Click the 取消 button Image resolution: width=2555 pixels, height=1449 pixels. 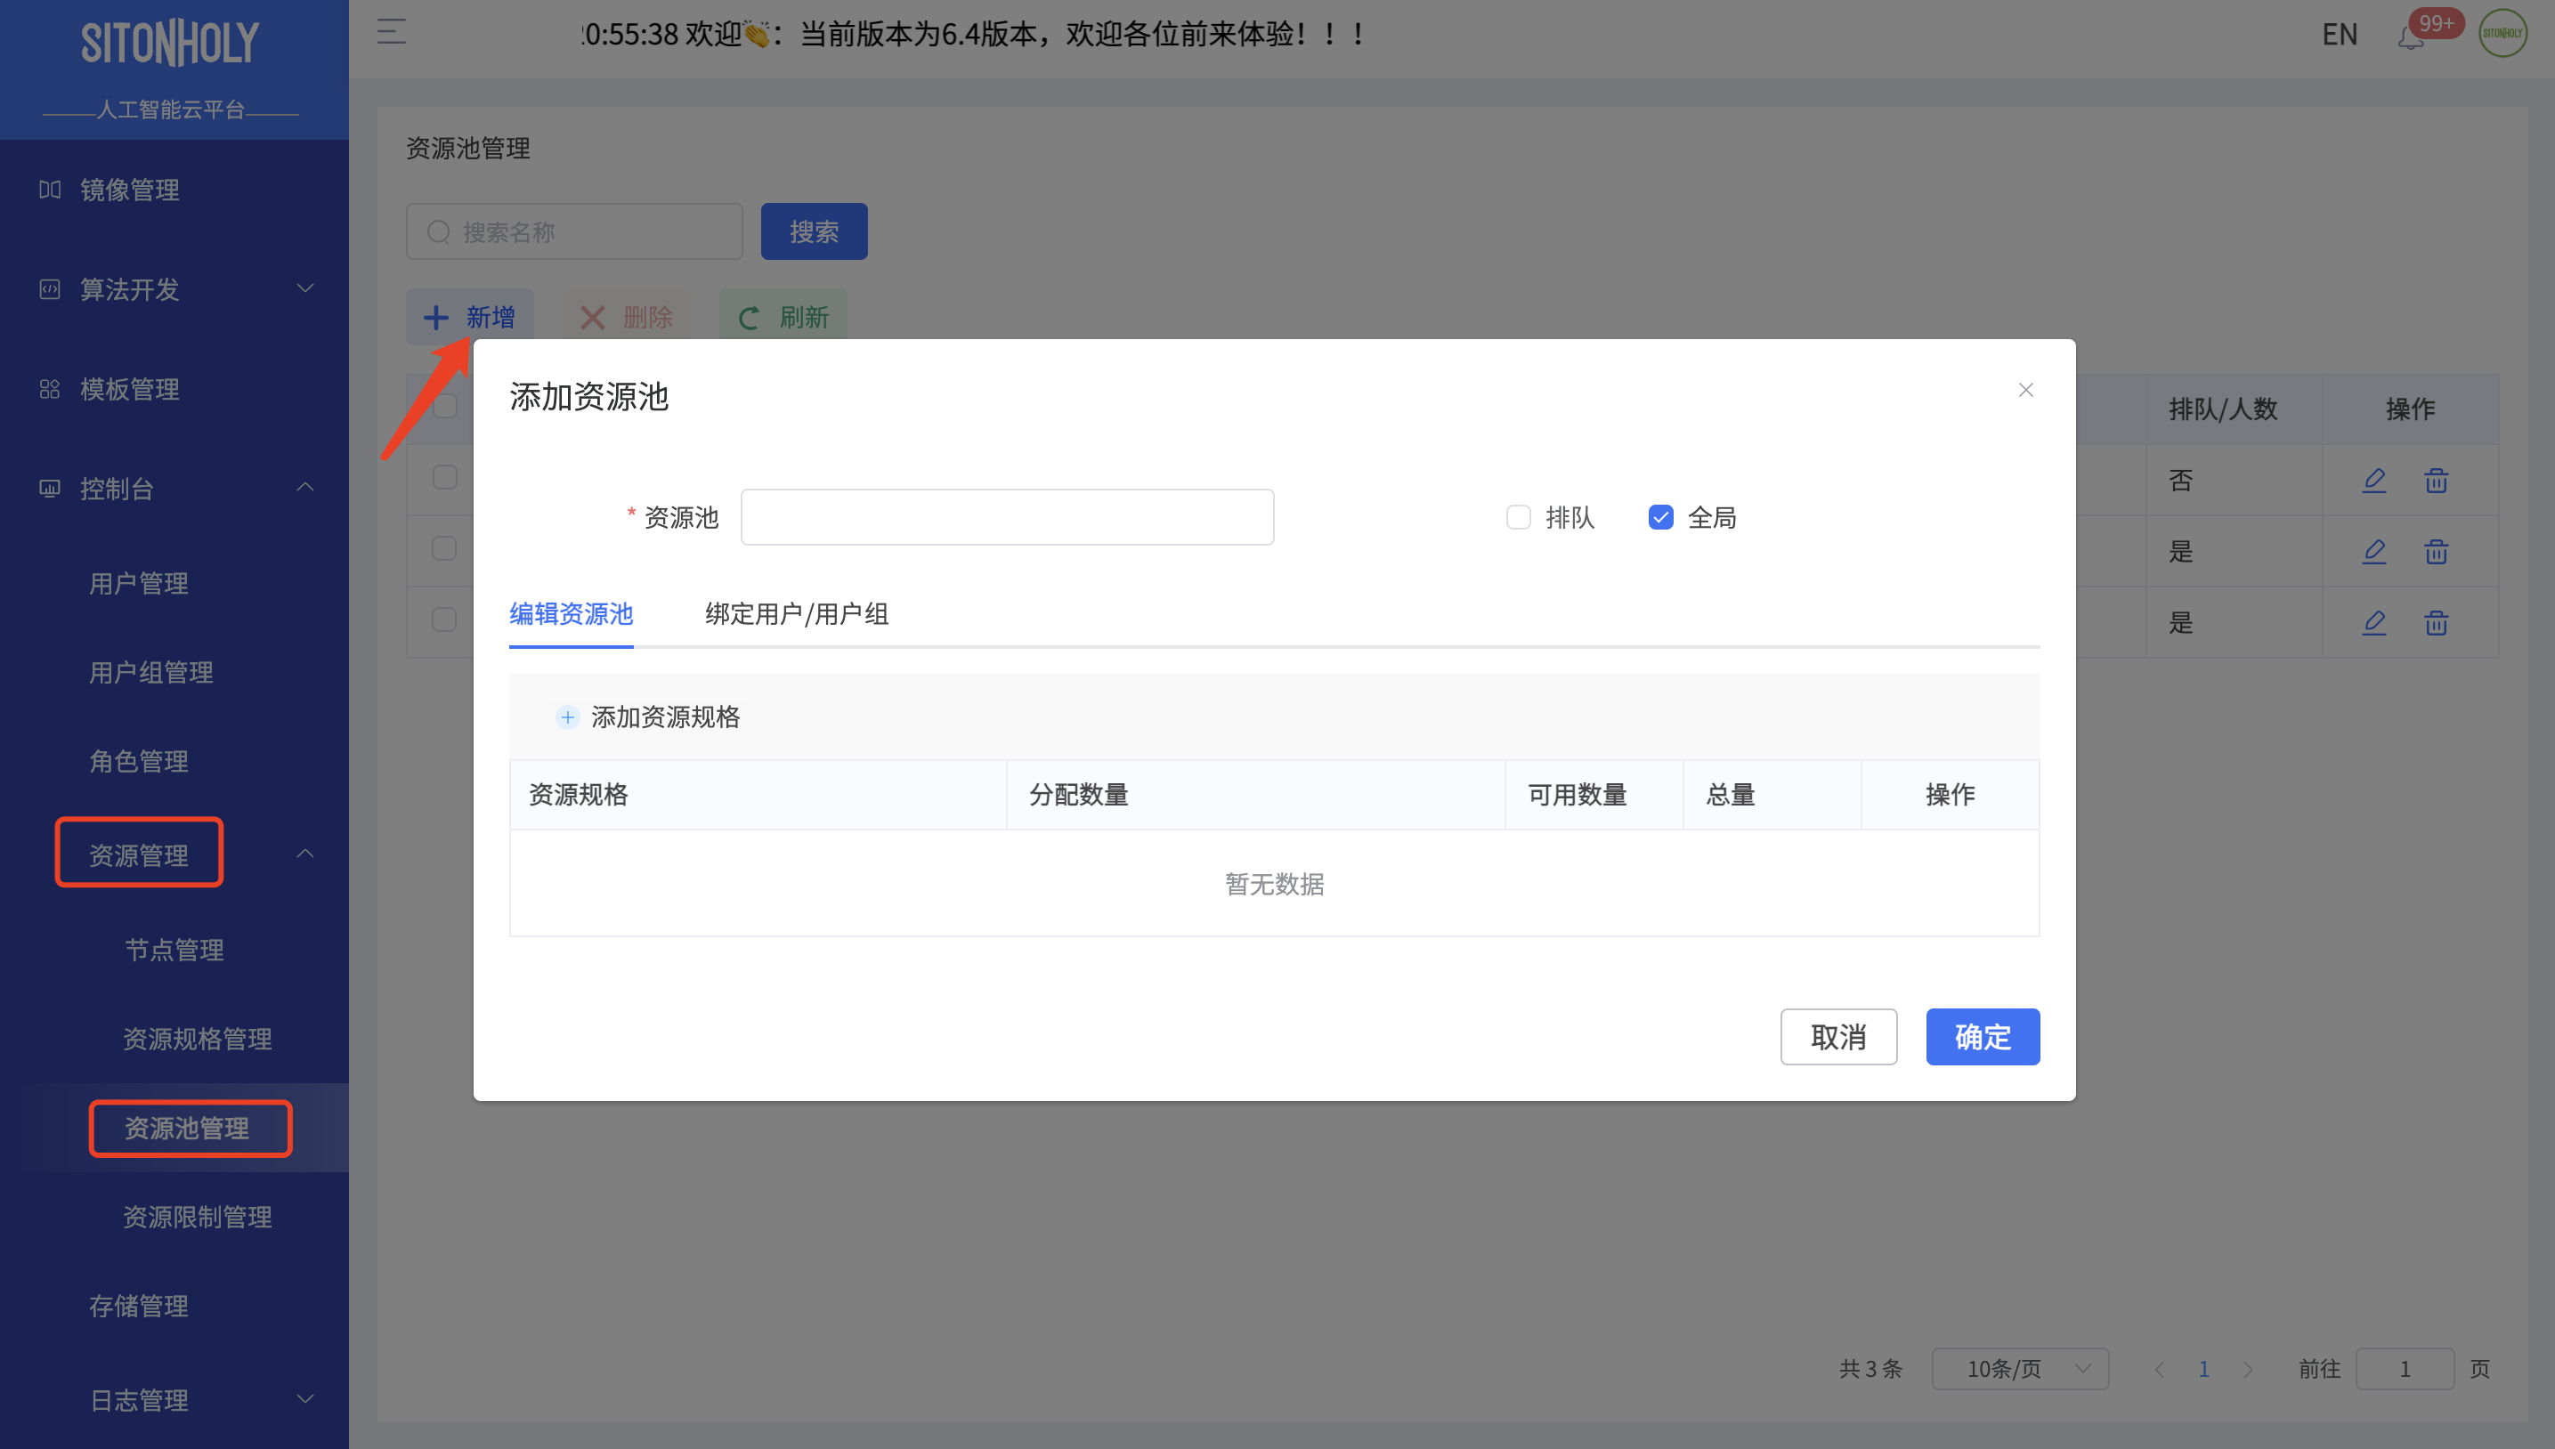pyautogui.click(x=1838, y=1037)
